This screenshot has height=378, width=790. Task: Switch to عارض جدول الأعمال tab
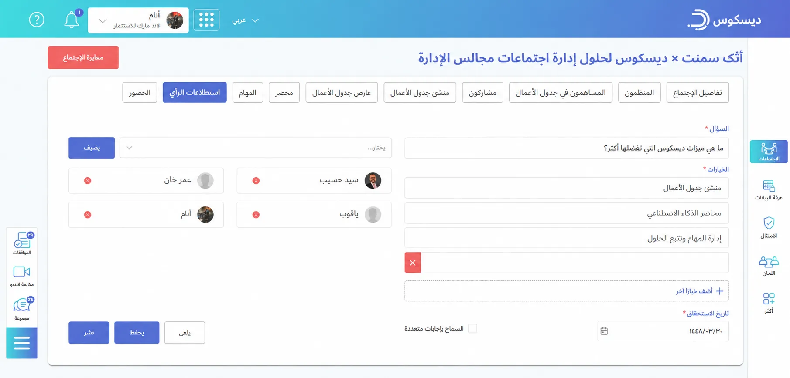point(342,92)
